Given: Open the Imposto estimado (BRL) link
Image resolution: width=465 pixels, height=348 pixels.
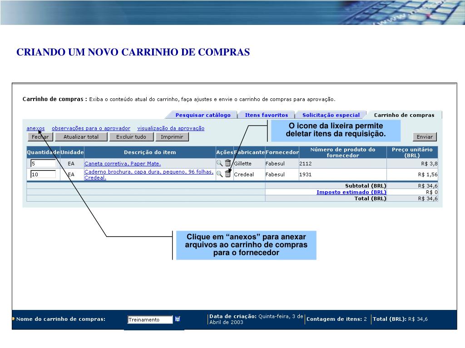Looking at the screenshot, I should 351,192.
